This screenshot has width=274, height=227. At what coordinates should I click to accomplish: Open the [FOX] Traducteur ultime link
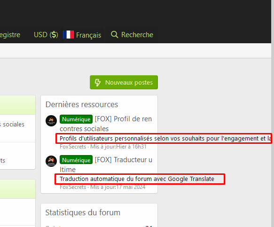(106, 164)
